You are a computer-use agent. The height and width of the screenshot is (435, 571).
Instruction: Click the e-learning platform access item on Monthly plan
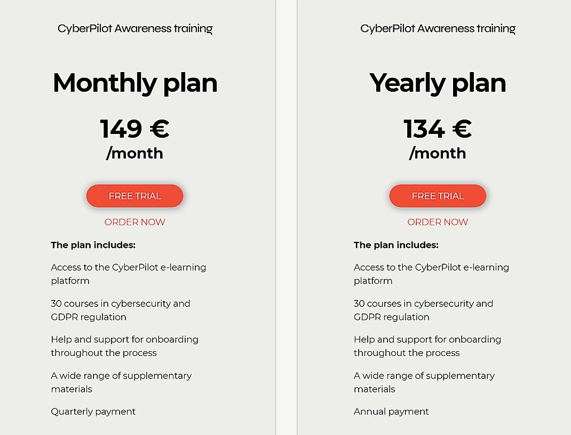point(128,274)
